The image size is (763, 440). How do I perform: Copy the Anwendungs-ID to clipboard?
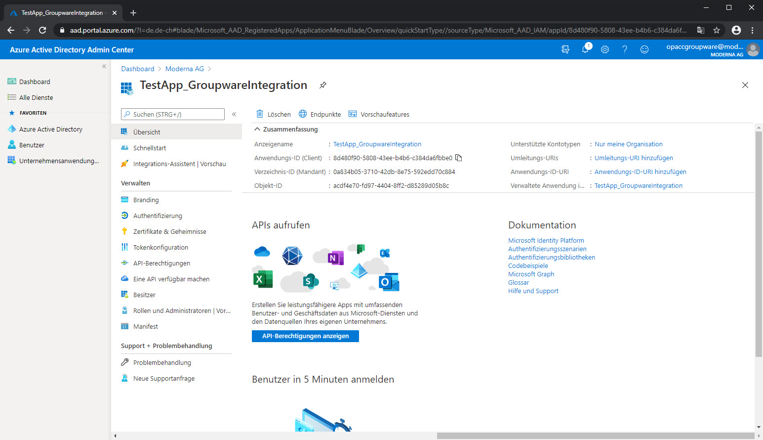coord(459,158)
